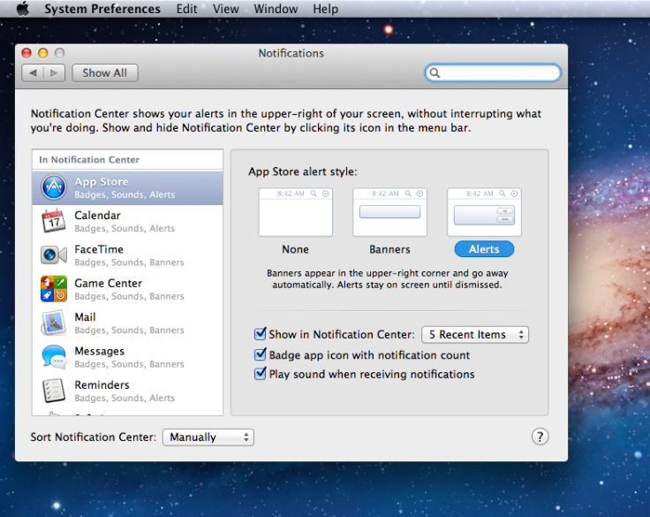
Task: Close the Notifications window with red button
Action: (x=26, y=53)
